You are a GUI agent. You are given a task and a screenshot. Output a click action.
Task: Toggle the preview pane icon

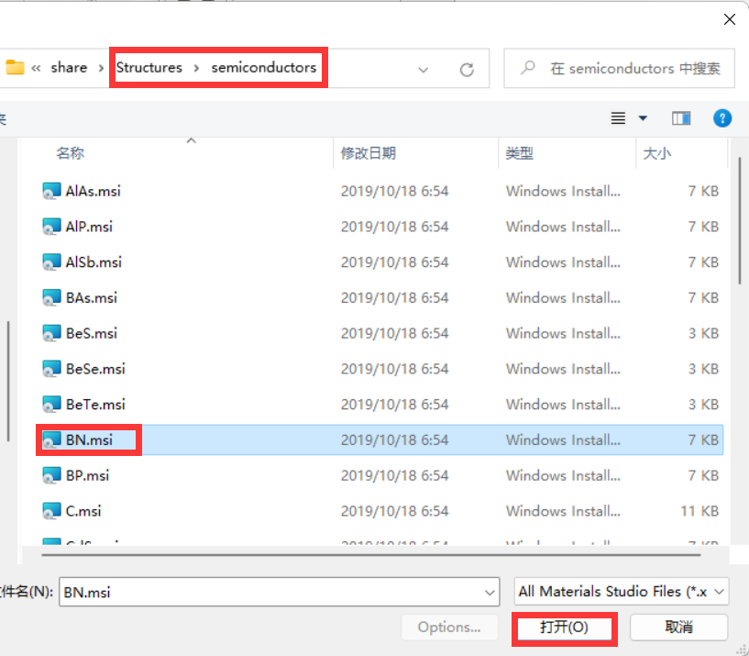tap(680, 118)
